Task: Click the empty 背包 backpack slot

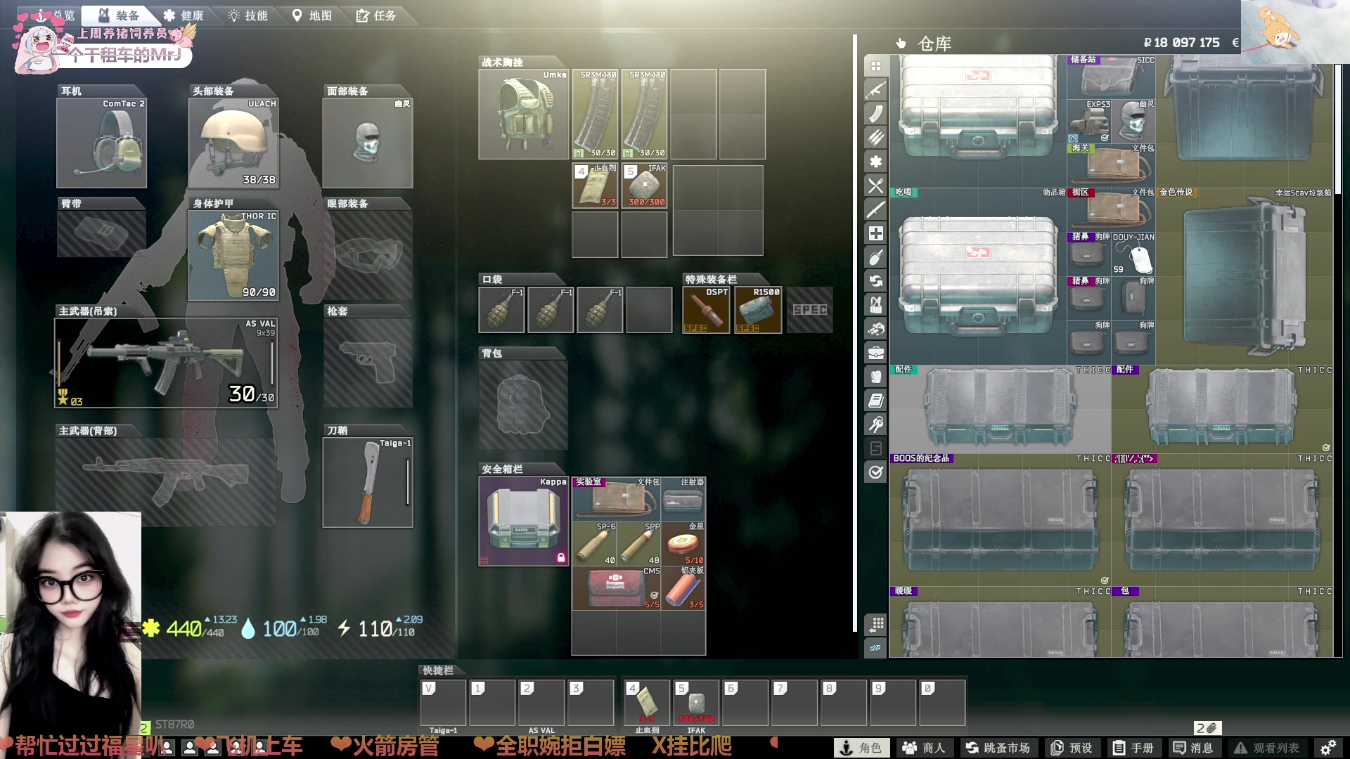Action: pyautogui.click(x=523, y=405)
